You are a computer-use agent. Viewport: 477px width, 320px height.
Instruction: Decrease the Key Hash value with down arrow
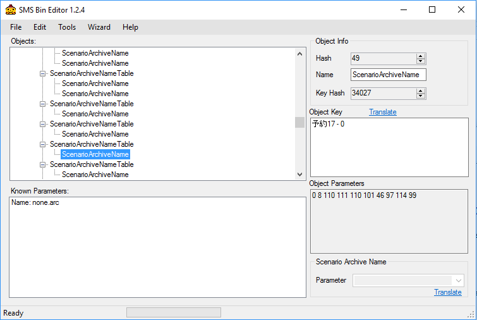click(421, 95)
